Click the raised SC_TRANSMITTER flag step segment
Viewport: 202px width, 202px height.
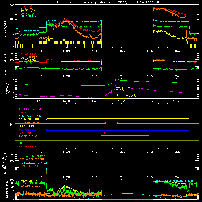pos(111,122)
